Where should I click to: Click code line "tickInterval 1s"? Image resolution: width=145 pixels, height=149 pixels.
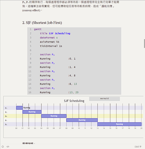click(51, 46)
